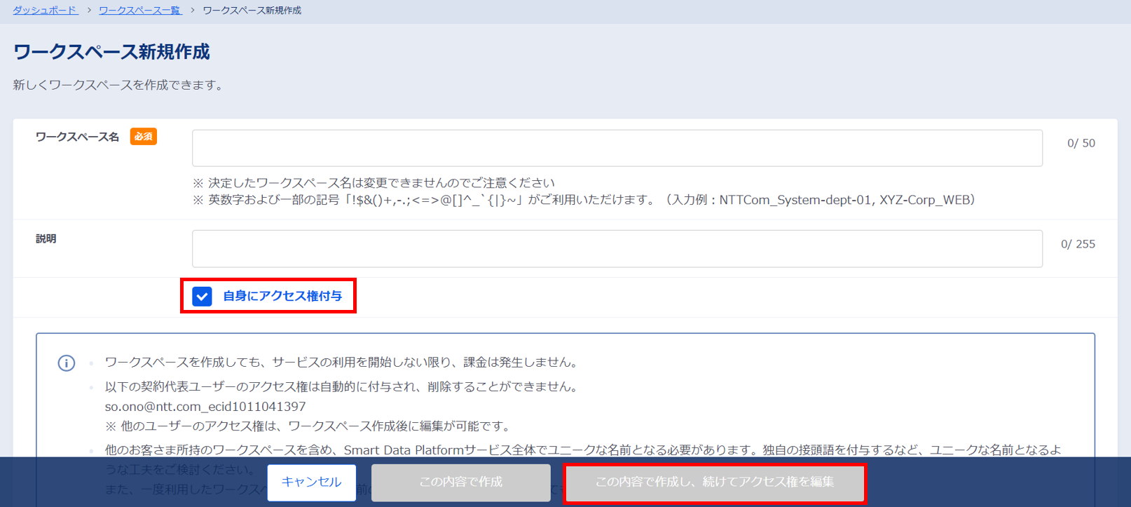The height and width of the screenshot is (507, 1131).
Task: Click the so.ono@ntt.com_ecid1011041397 user text
Action: [x=205, y=407]
